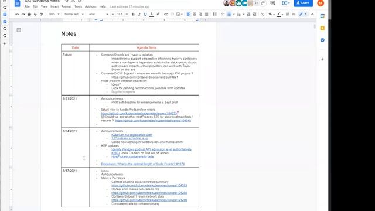Open the Code Freeze discussion link

143,164
